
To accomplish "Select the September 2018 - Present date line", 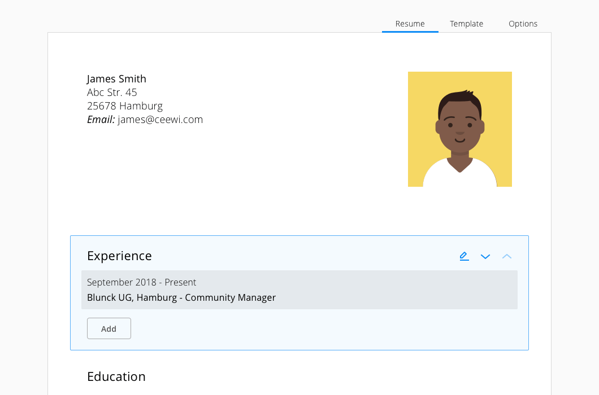I will [142, 282].
